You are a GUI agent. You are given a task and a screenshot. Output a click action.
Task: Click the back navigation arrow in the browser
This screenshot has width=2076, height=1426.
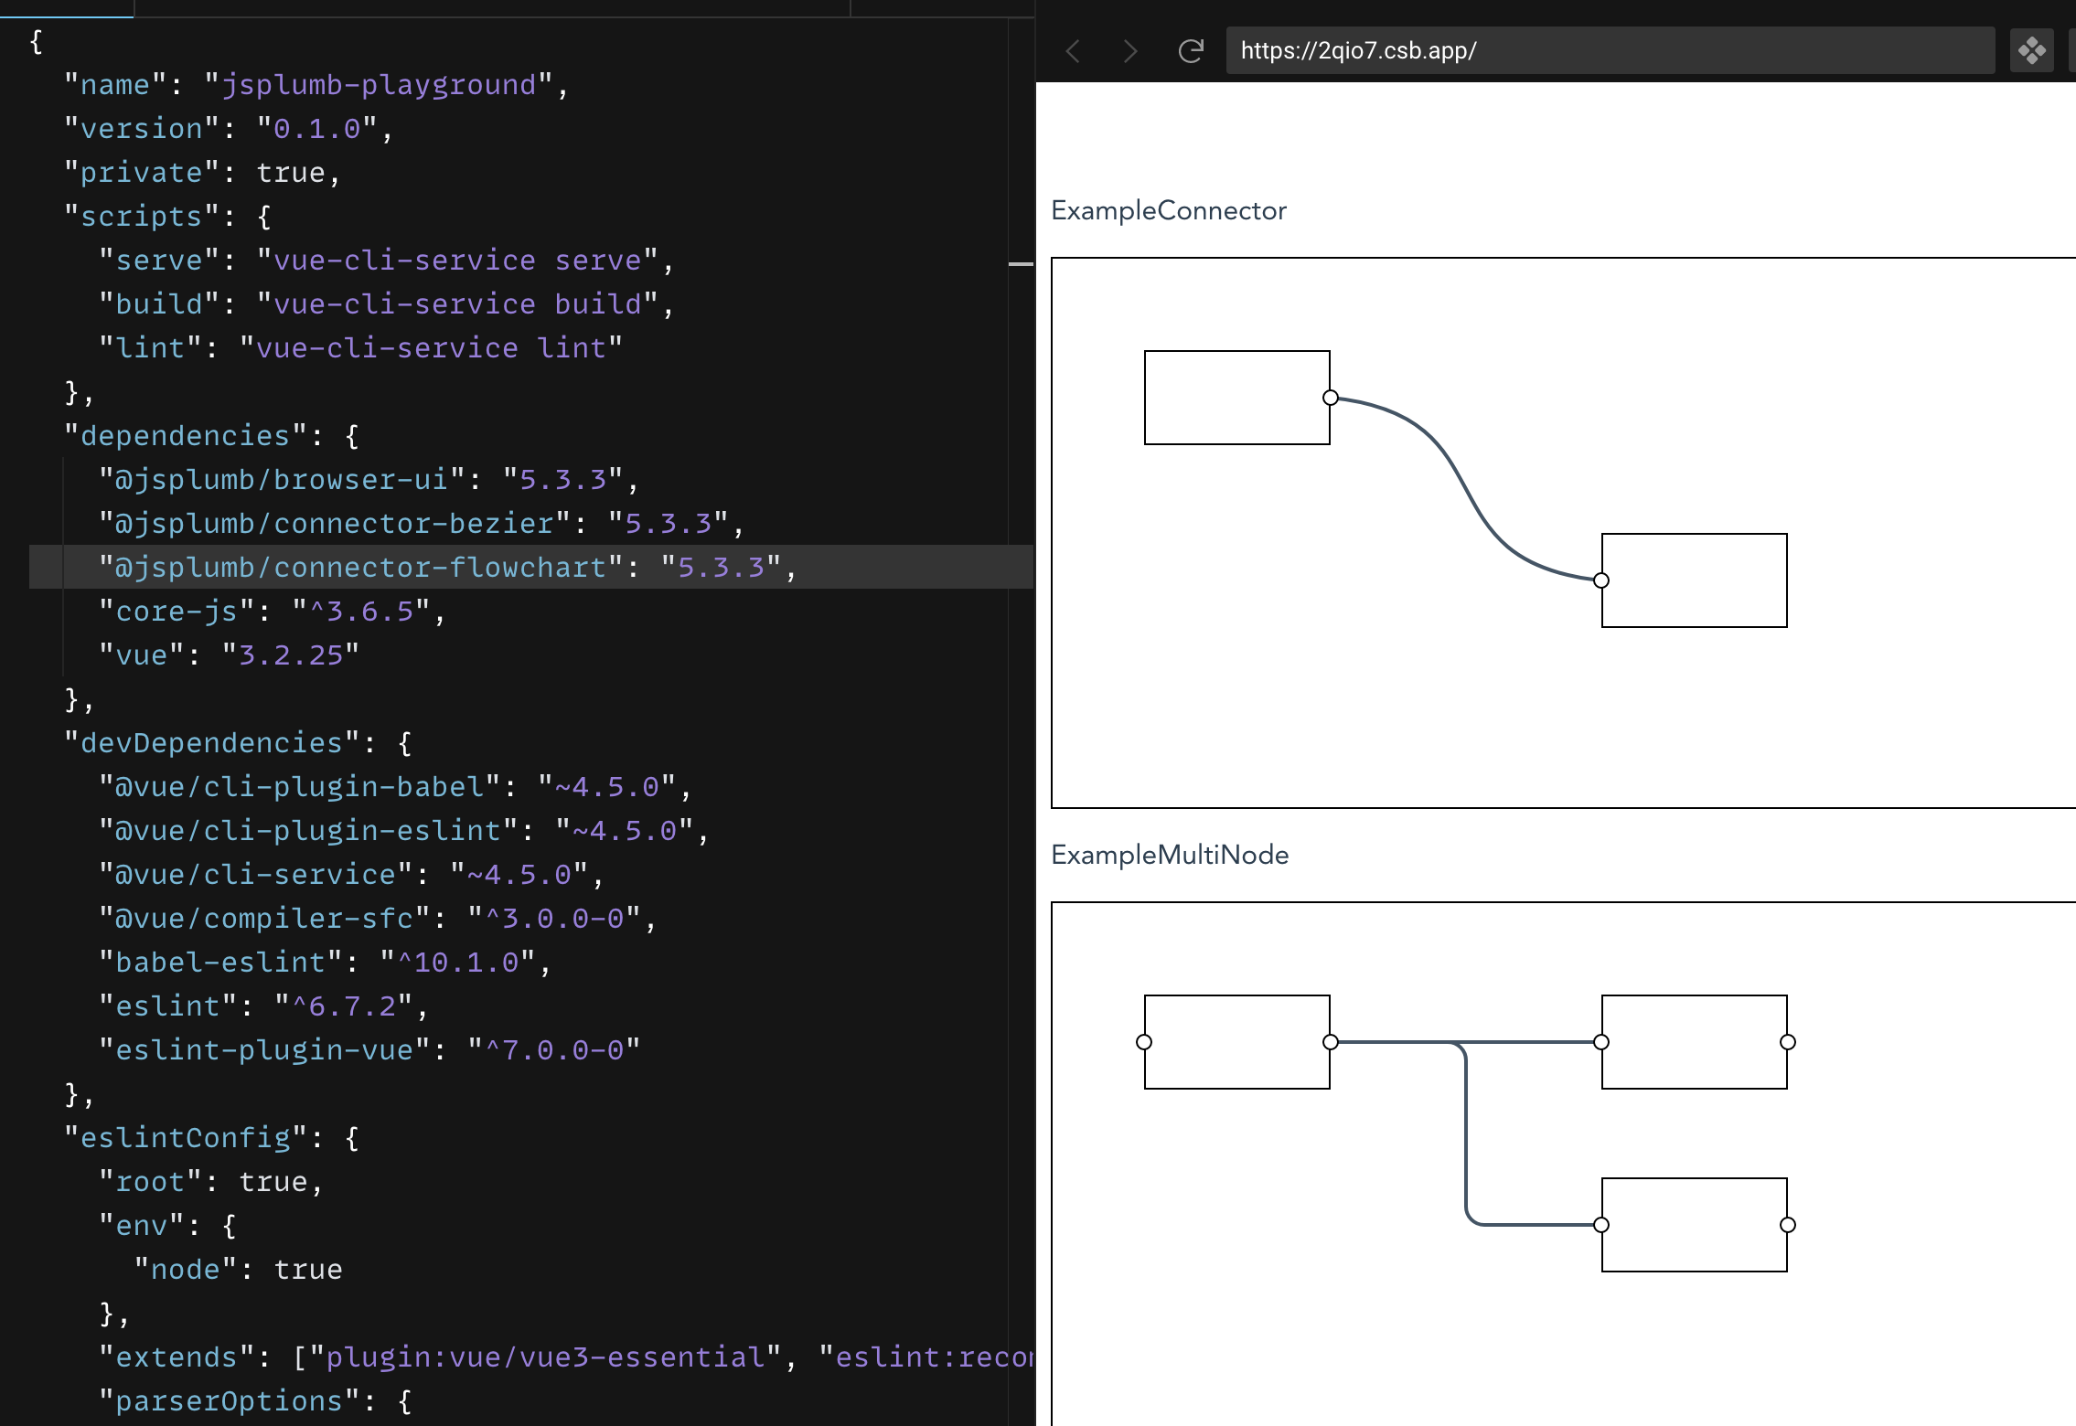[1075, 51]
